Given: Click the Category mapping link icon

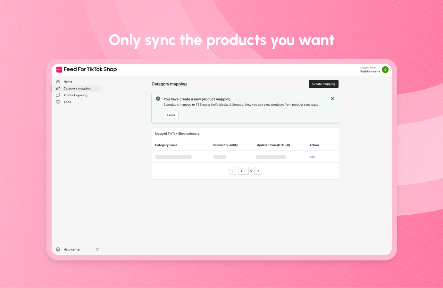Looking at the screenshot, I should pyautogui.click(x=58, y=88).
